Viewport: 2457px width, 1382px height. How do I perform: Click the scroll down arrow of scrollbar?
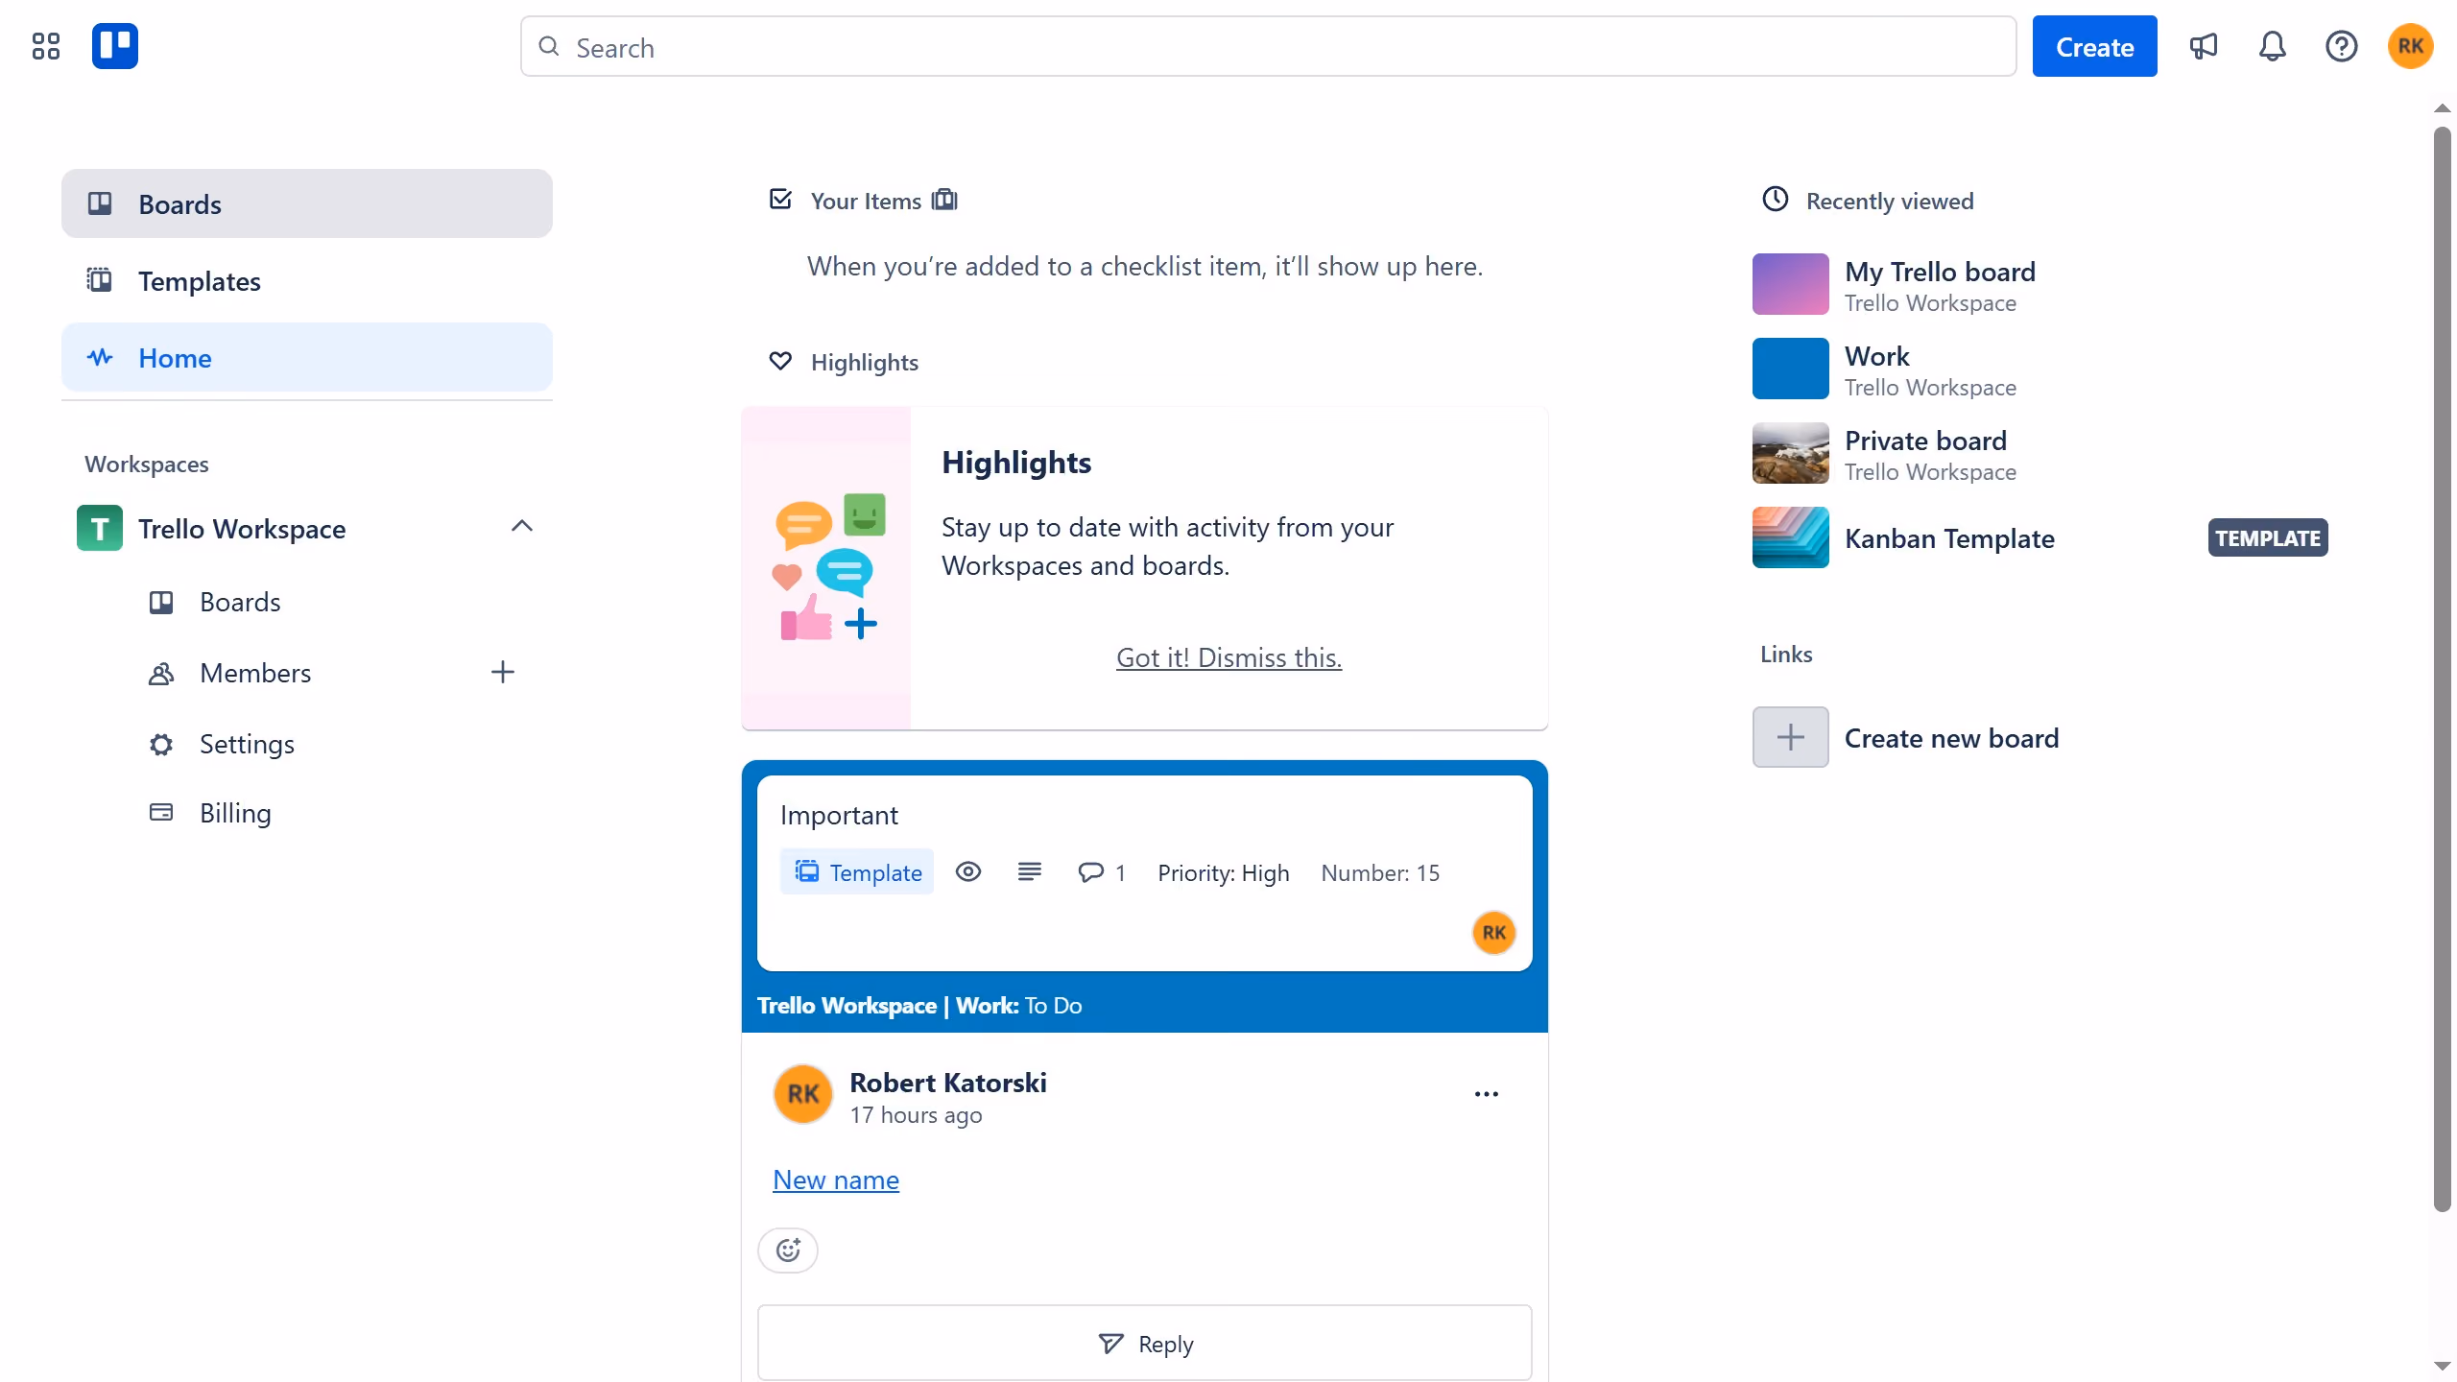coord(2442,1366)
